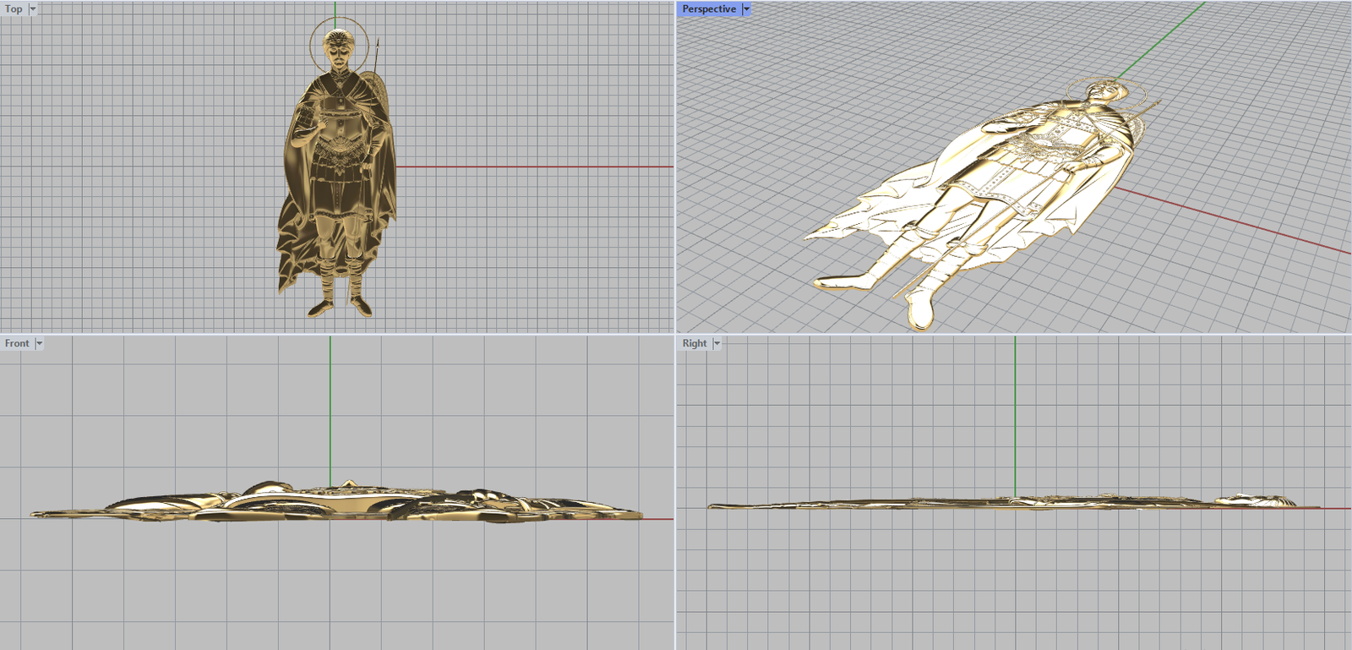Click the green axis line in Front viewport
This screenshot has width=1352, height=650.
point(330,406)
